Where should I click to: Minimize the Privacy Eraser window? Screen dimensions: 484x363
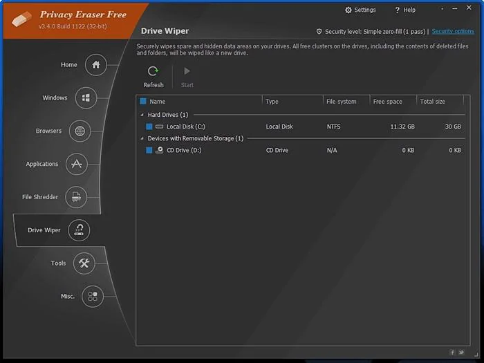[x=455, y=9]
